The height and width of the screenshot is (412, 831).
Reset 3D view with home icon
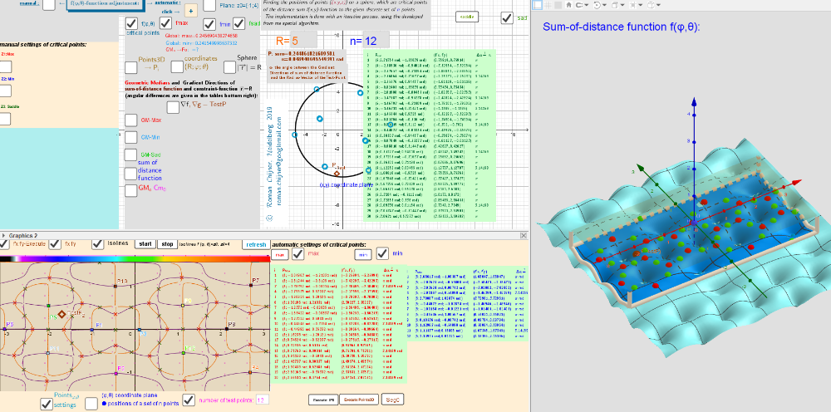[x=569, y=5]
